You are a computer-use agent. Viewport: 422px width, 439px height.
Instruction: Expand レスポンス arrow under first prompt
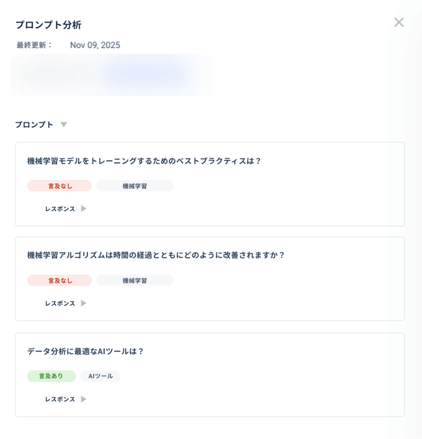(84, 209)
